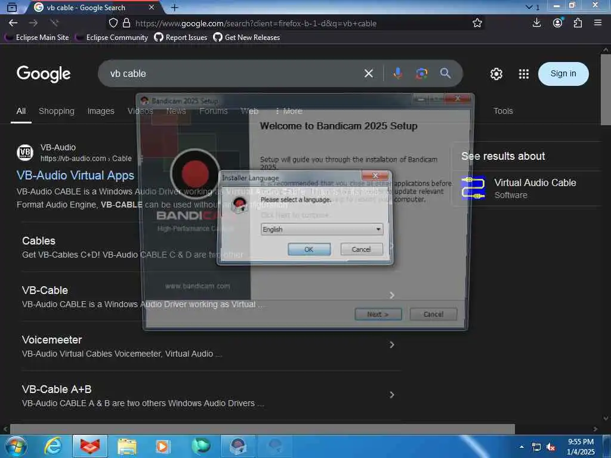Launch Internet Explorer from taskbar
The height and width of the screenshot is (458, 611).
pos(53,446)
